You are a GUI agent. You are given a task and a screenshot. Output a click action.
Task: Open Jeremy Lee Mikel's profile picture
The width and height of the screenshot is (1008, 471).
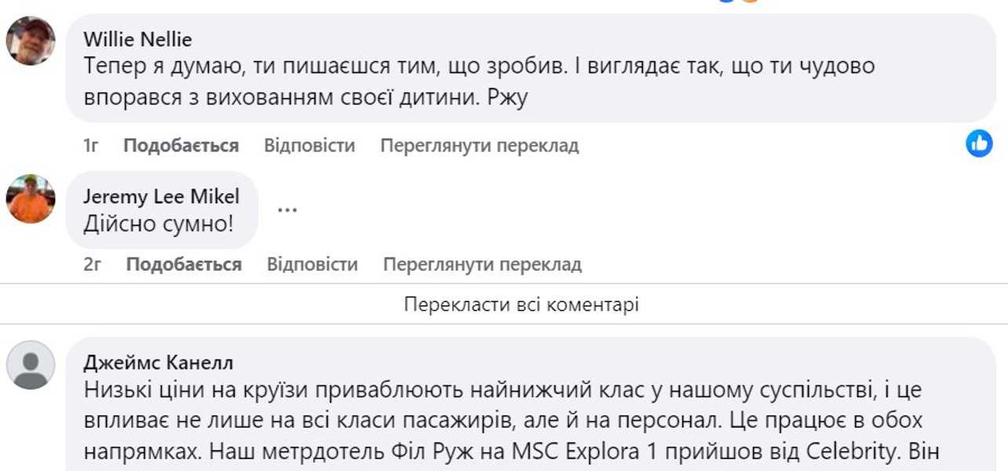(31, 199)
